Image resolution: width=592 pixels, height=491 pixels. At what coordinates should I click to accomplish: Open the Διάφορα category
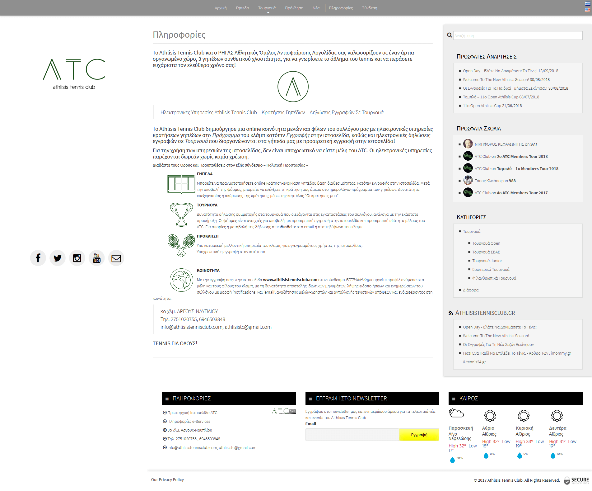tap(471, 290)
